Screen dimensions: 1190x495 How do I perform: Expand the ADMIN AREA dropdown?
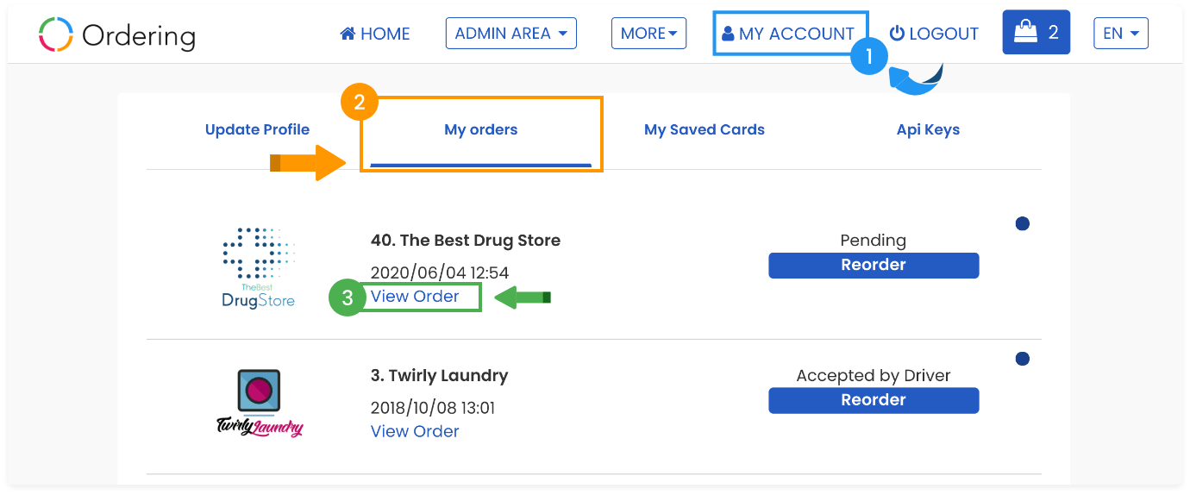pos(511,34)
